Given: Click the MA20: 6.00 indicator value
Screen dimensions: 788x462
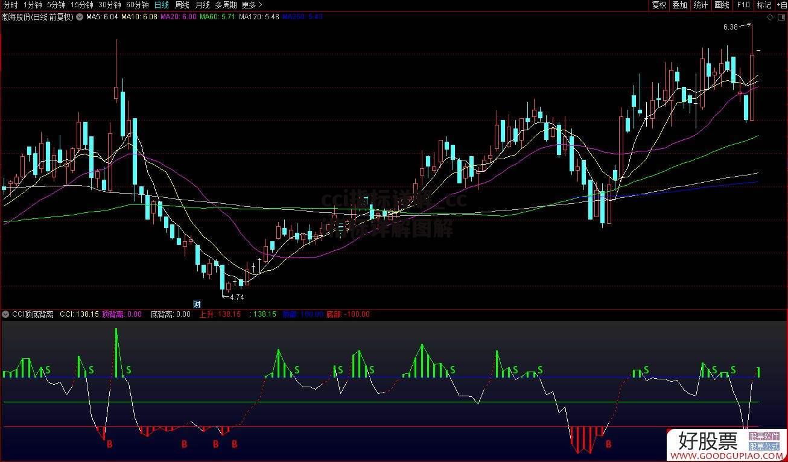Looking at the screenshot, I should (x=179, y=17).
